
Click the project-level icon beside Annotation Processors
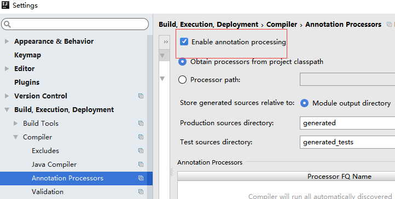click(141, 178)
